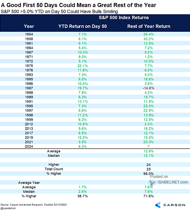
Task: Click the 30.2% value for 1958
Action: tap(148, 39)
